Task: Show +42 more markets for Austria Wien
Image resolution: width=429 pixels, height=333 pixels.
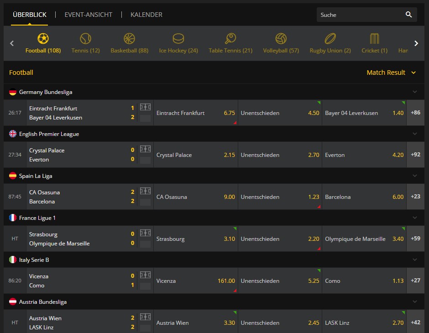Action: [416, 323]
